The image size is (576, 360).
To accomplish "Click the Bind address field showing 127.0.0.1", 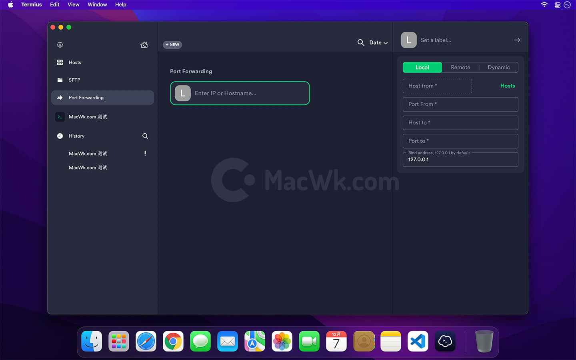I will [460, 160].
